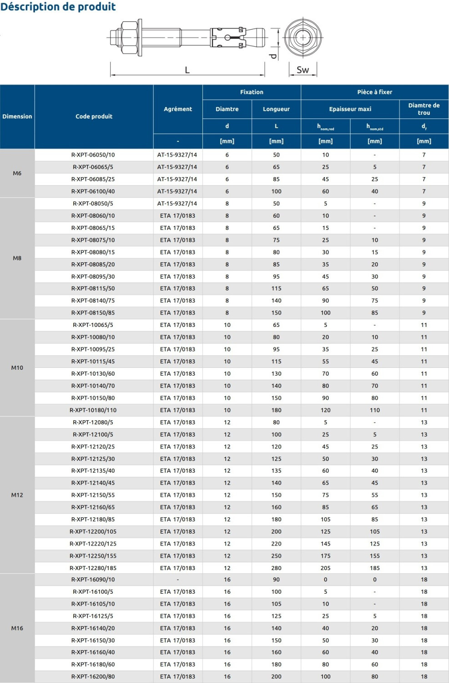Image resolution: width=449 pixels, height=683 pixels.
Task: Click product code R-XPT-10180/110
Action: point(93,410)
